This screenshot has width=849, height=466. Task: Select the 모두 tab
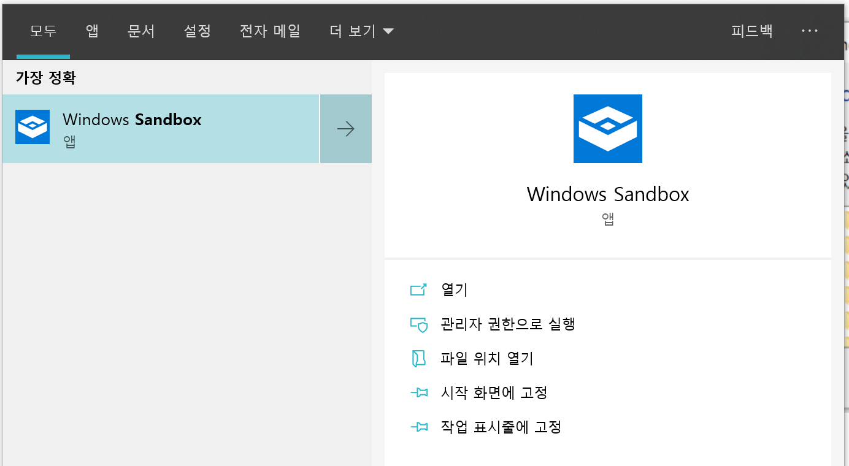point(44,31)
